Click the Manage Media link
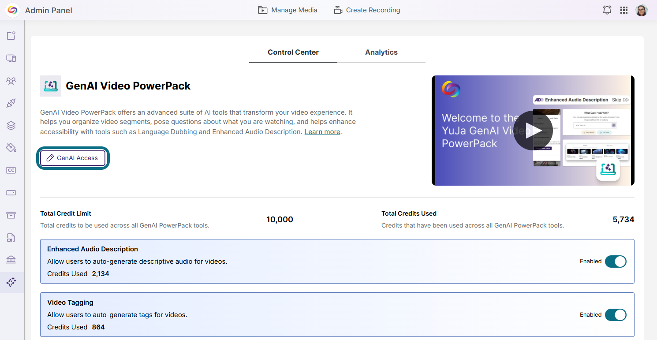Screen dimensions: 657x340 coord(288,10)
